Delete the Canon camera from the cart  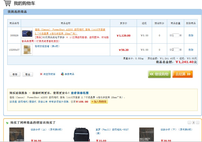click(191, 35)
